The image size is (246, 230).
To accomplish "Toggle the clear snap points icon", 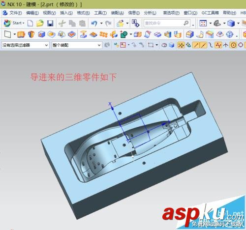I will coord(188,45).
